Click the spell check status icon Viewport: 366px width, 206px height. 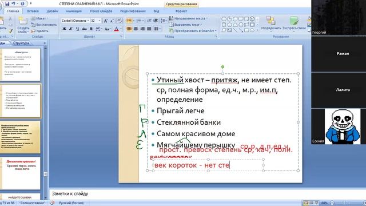pyautogui.click(x=52, y=203)
